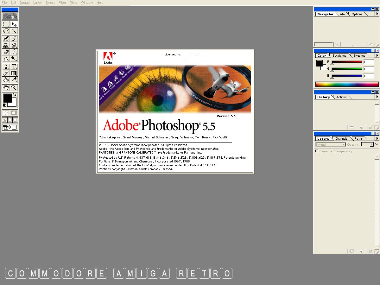The width and height of the screenshot is (380, 285).
Task: Click History palette scroll down arrow
Action: click(x=377, y=123)
